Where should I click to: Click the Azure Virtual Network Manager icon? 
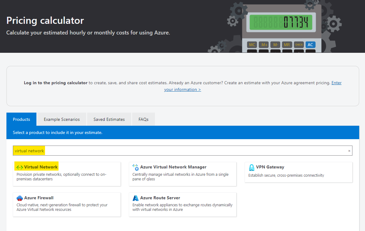click(x=135, y=167)
